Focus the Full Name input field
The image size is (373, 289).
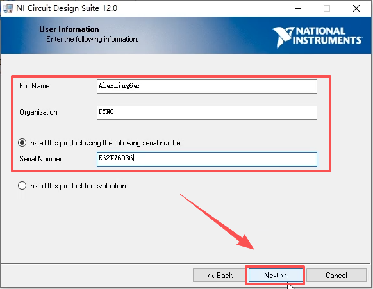click(207, 87)
